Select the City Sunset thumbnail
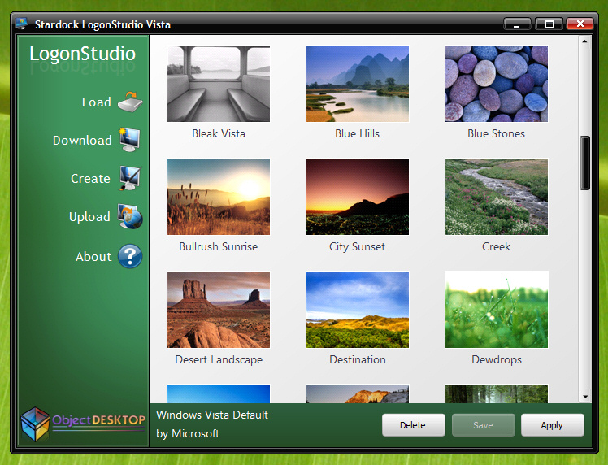Image resolution: width=608 pixels, height=465 pixels. [358, 197]
